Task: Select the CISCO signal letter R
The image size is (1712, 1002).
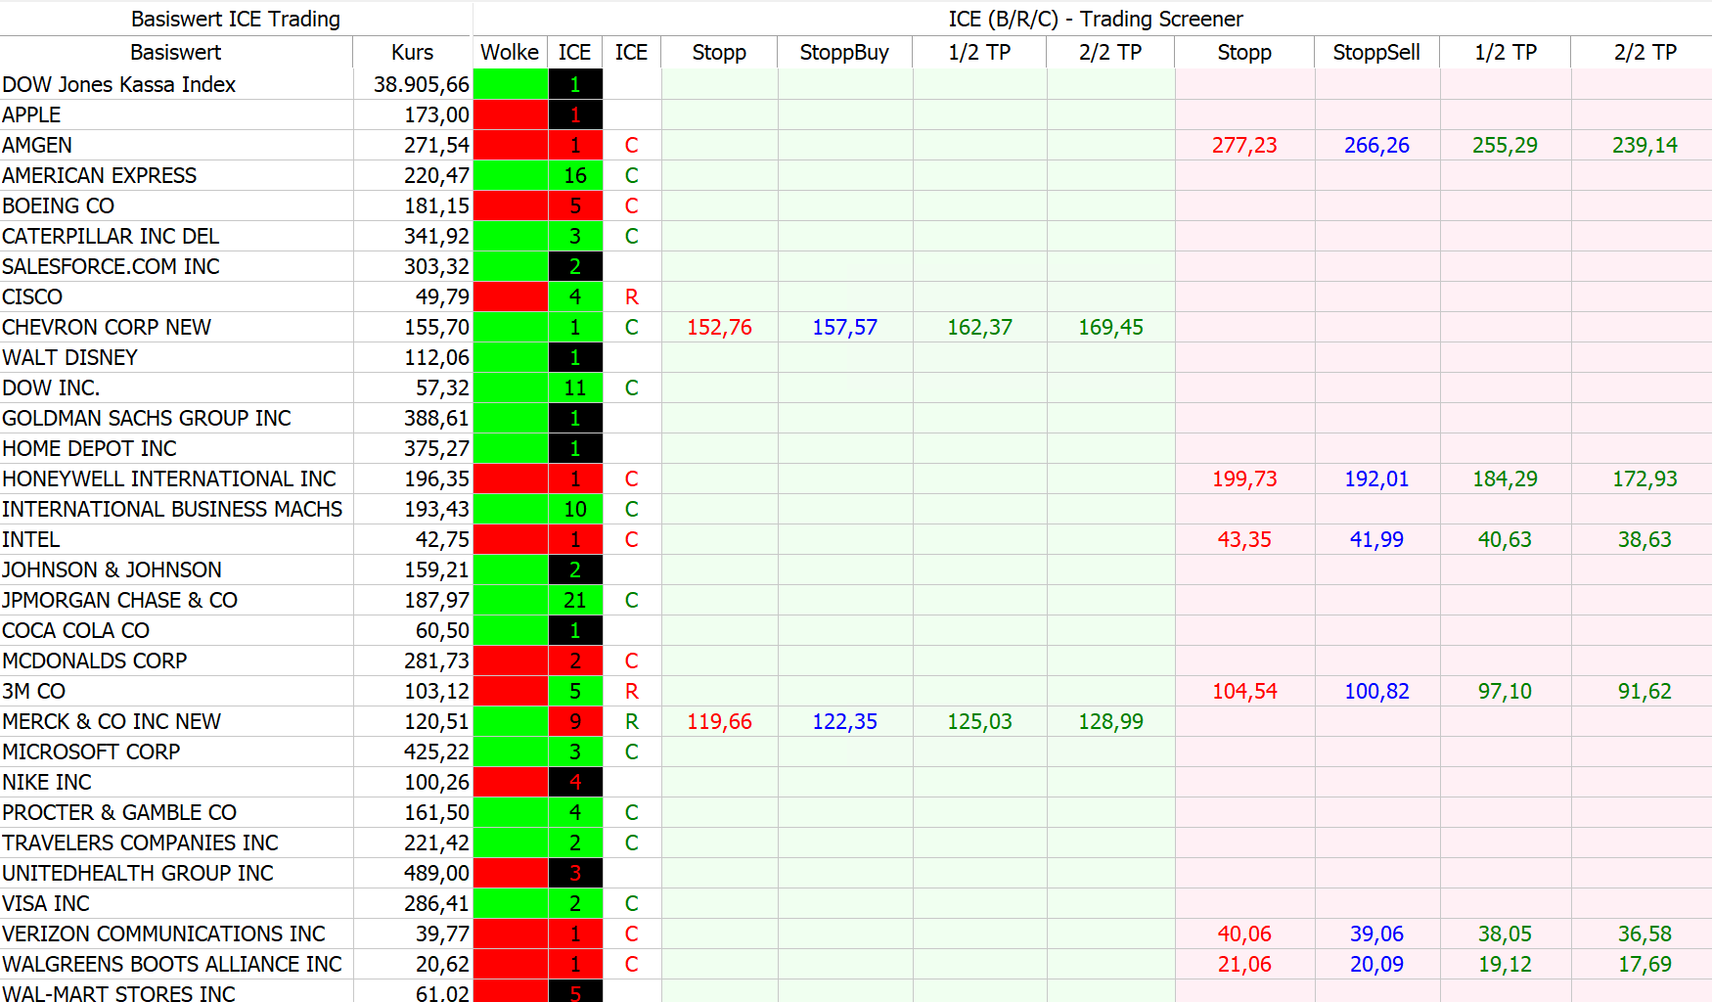Action: pyautogui.click(x=632, y=296)
